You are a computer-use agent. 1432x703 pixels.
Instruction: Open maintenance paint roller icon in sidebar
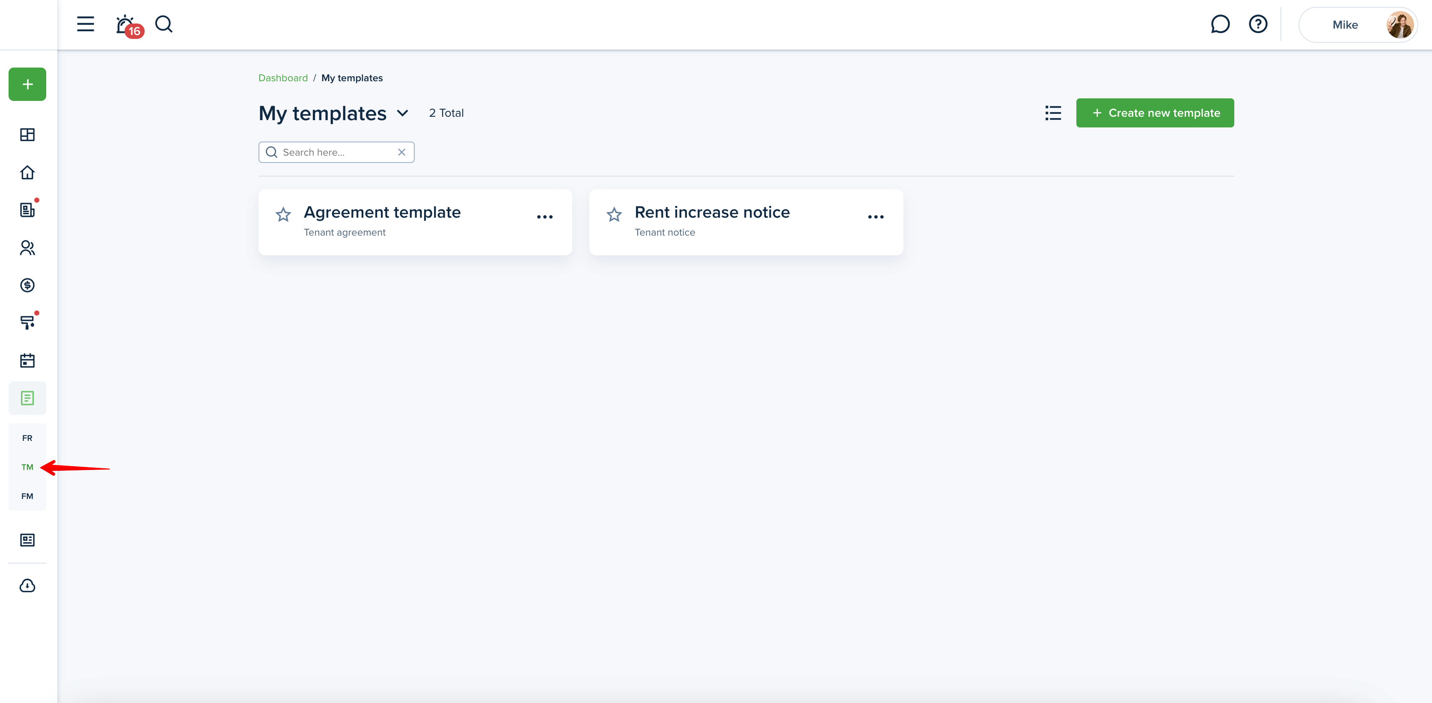(x=27, y=322)
